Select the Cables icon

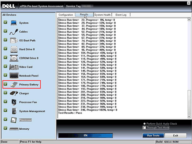tap(14, 32)
